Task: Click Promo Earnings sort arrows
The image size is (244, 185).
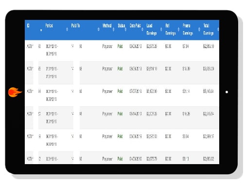Action: point(199,29)
